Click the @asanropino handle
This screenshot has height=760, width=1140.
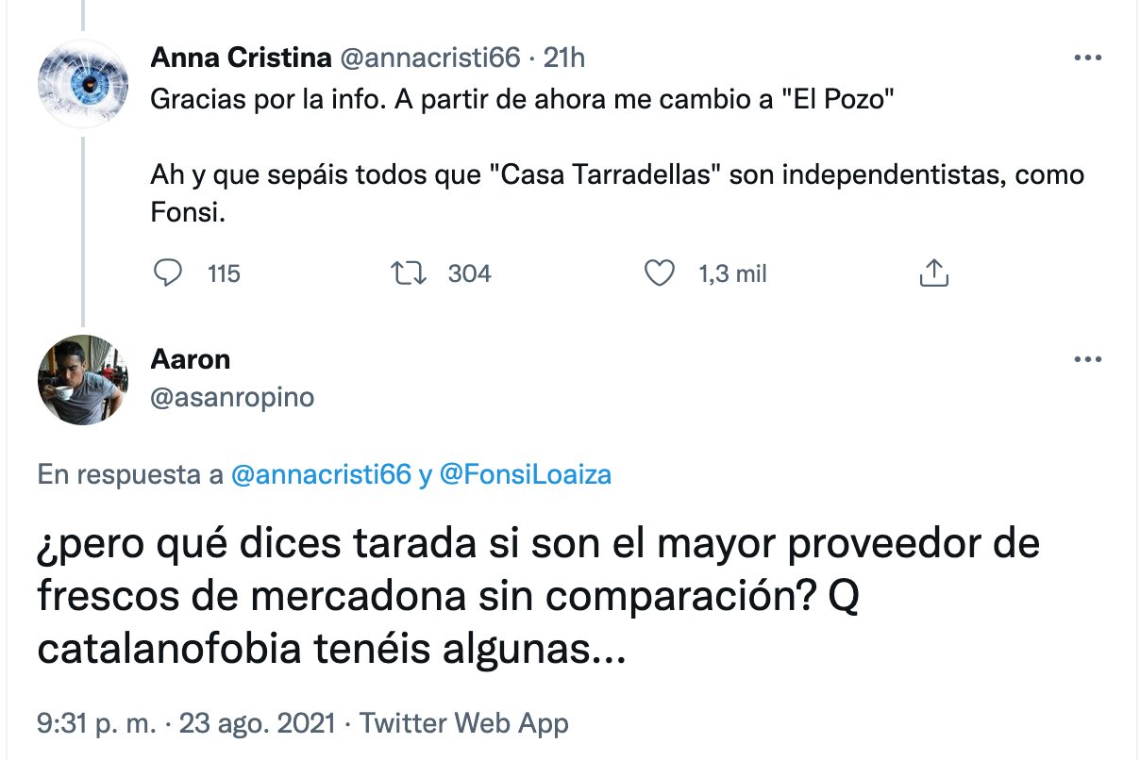click(x=232, y=398)
